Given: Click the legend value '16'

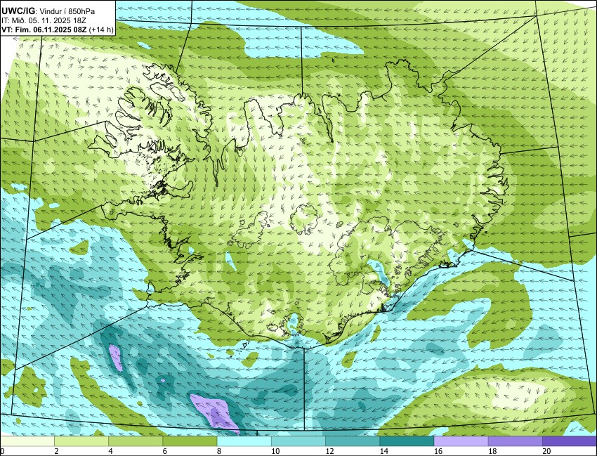Looking at the screenshot, I should coord(438,451).
